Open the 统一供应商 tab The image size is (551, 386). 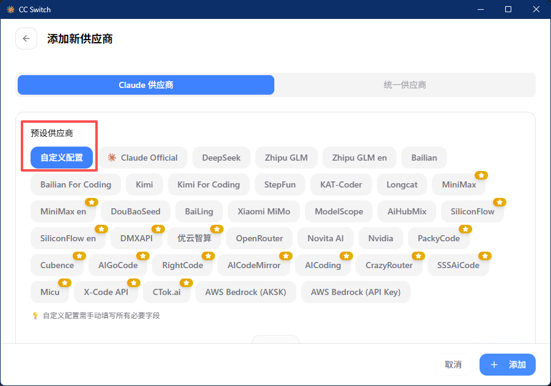(404, 85)
